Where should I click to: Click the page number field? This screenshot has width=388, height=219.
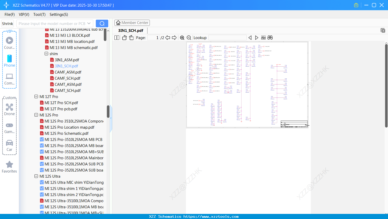tap(154, 38)
